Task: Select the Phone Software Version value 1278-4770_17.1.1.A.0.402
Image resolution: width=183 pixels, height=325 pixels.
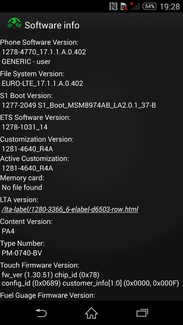Action: coord(44,52)
